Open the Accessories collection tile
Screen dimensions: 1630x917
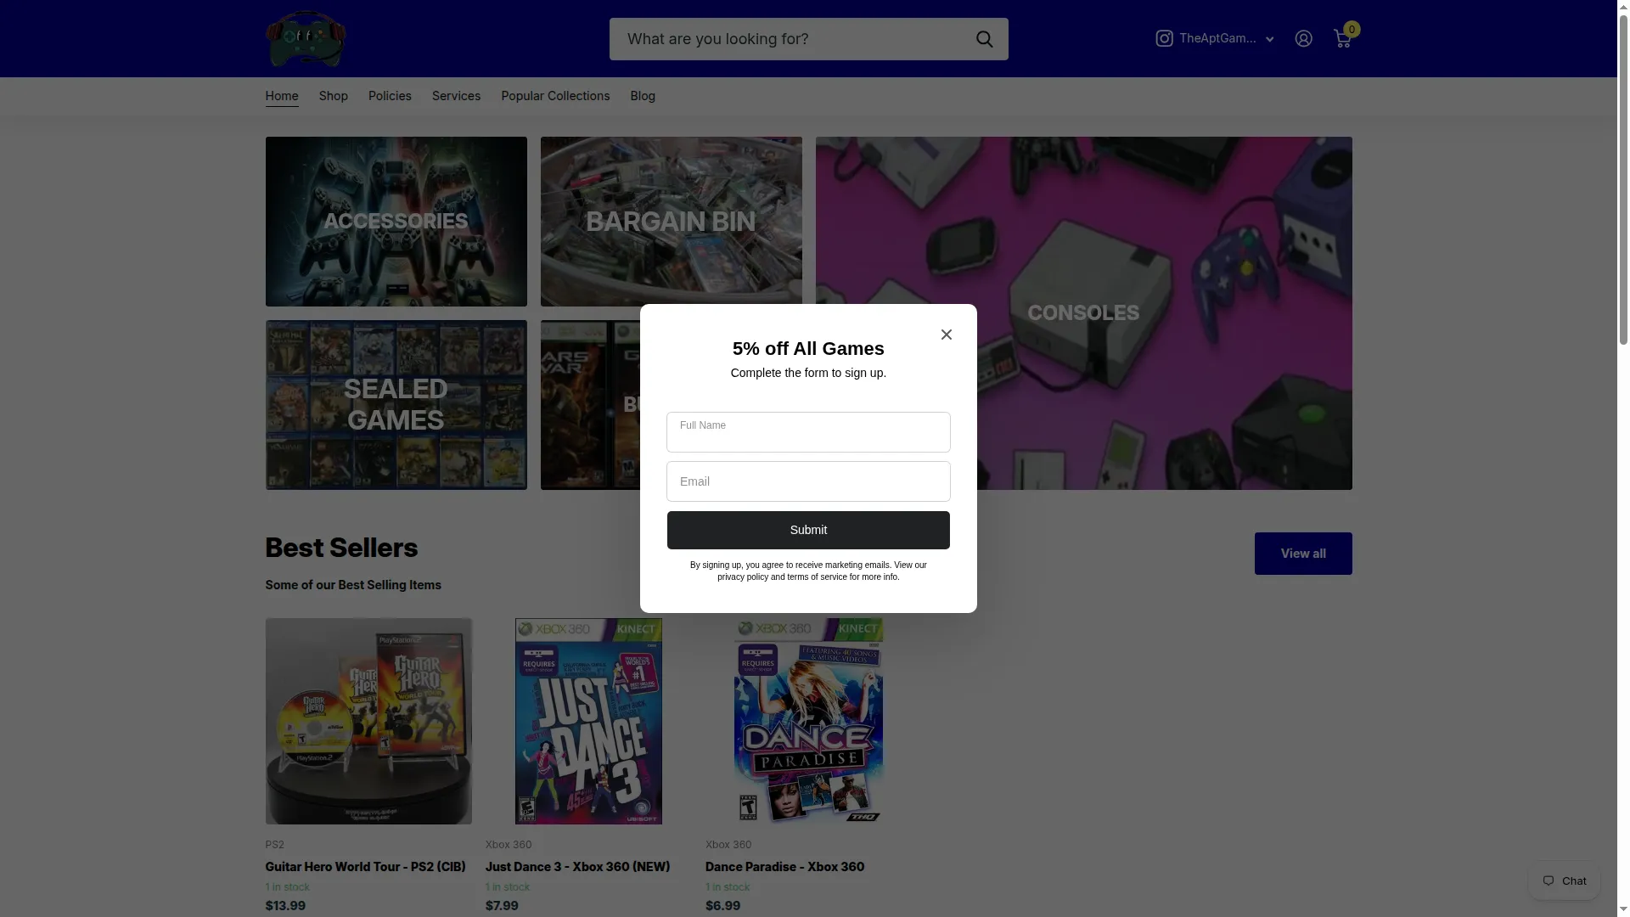pyautogui.click(x=396, y=222)
